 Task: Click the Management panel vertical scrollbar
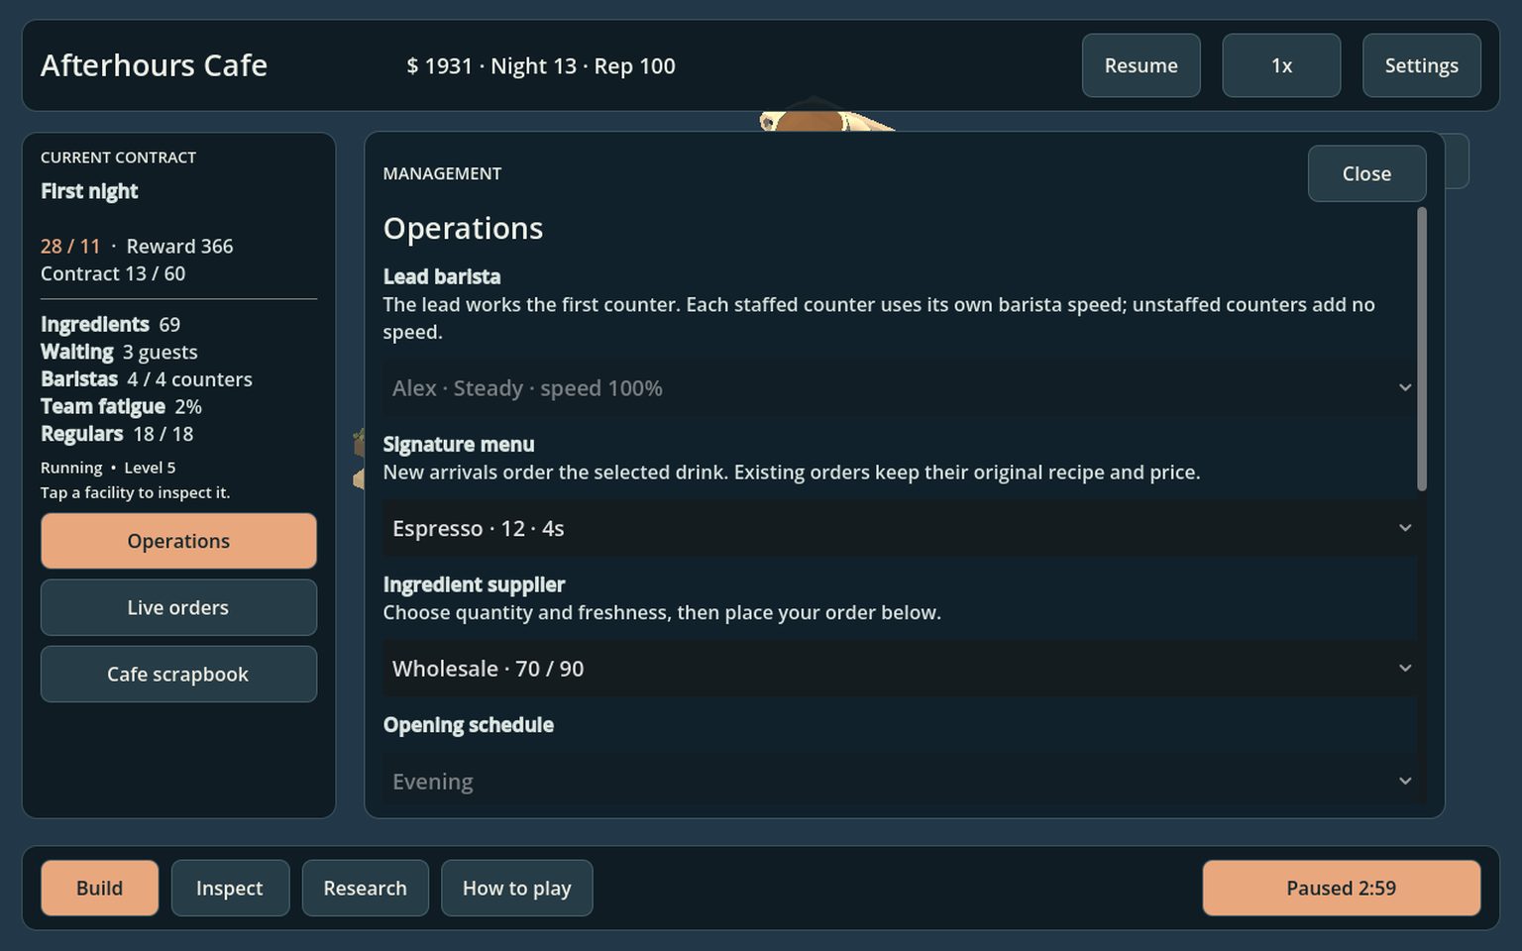click(x=1422, y=349)
